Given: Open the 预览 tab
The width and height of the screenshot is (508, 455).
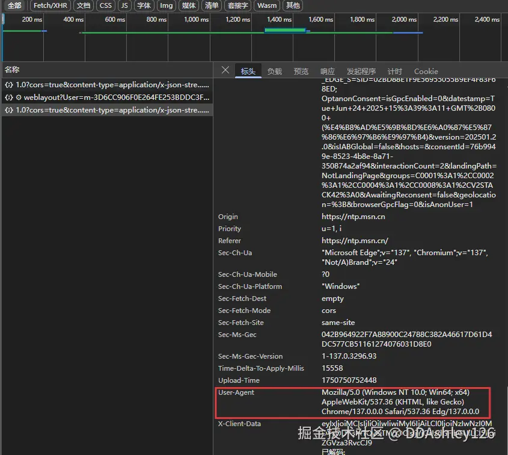Looking at the screenshot, I should 301,72.
